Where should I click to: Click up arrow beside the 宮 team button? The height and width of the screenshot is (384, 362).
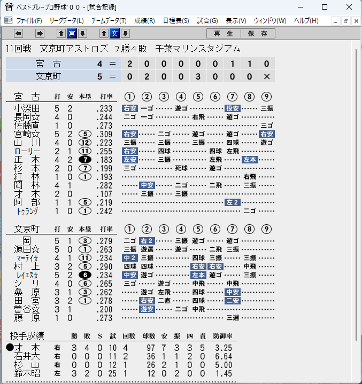(61, 33)
